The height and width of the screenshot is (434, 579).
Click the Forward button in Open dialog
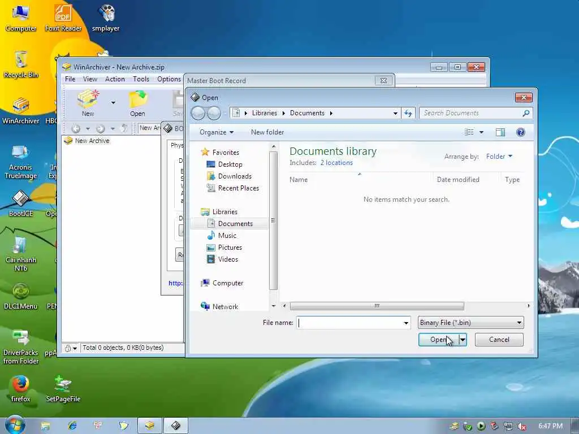pyautogui.click(x=214, y=113)
